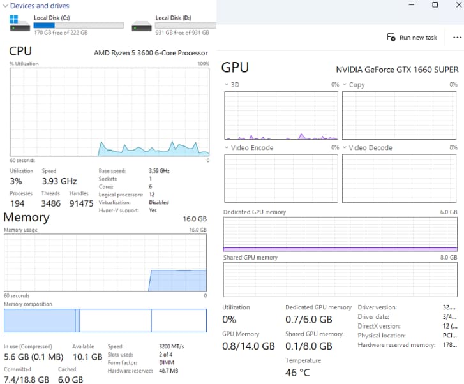Open the 3D engine graph dropdown
Image resolution: width=464 pixels, height=384 pixels.
(x=227, y=85)
